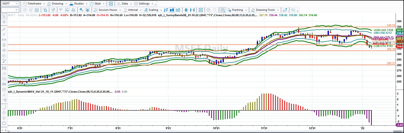Click the zoom out magnifier
This screenshot has width=404, height=133.
pyautogui.click(x=215, y=10)
